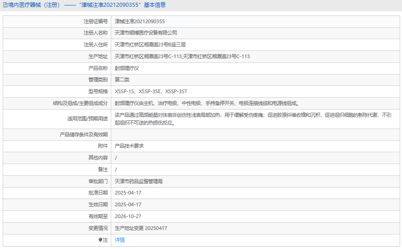The width and height of the screenshot is (402, 249).
Task: Click the 产品名称 label
Action: coord(98,68)
